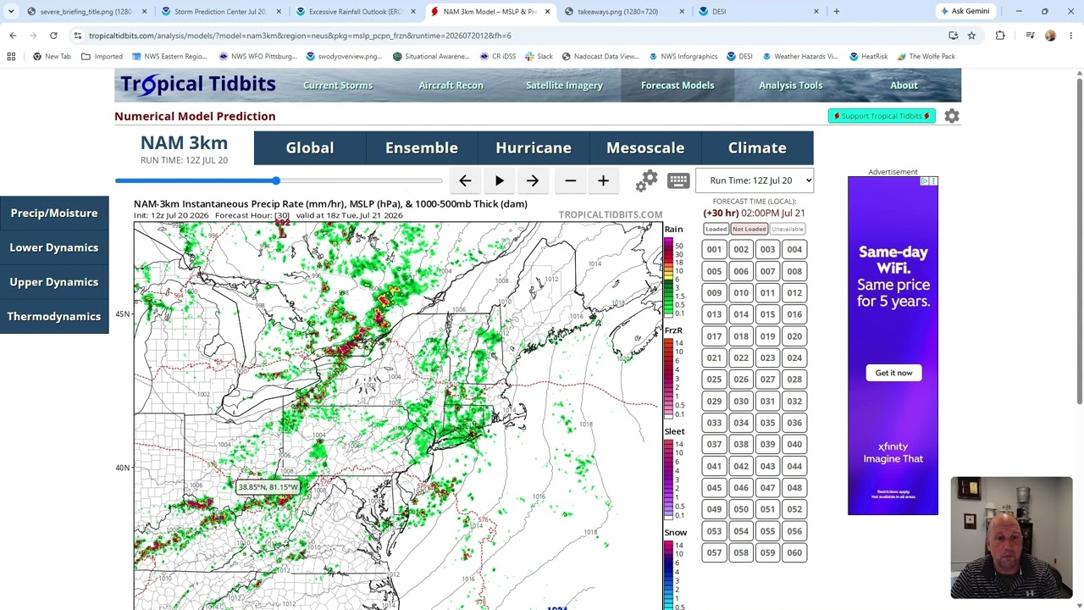Screen dimensions: 1084x610
Task: Open Forecast Models nav item
Action: click(677, 85)
